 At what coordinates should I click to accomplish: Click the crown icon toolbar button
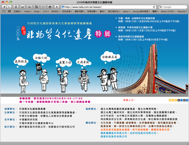23,7
